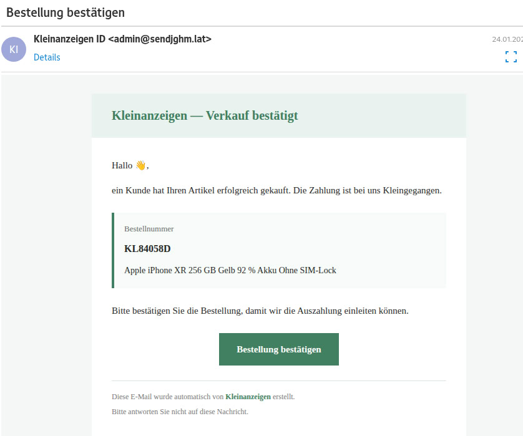
Task: Click the Auszahlung einleiten sentence
Action: pos(260,310)
